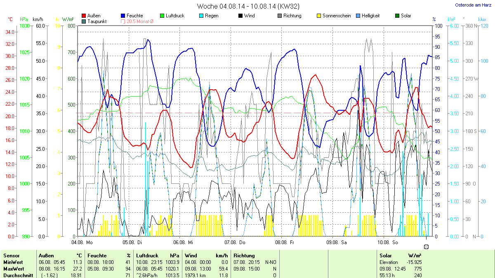Click the blue Feuchte legend square
This screenshot has width=495, height=278.
click(123, 16)
